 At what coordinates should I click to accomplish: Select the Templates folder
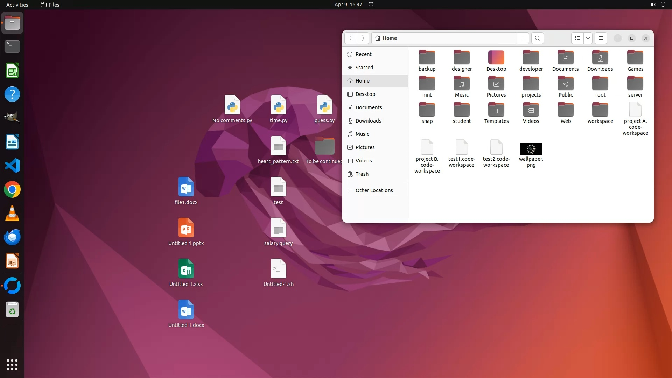(496, 110)
